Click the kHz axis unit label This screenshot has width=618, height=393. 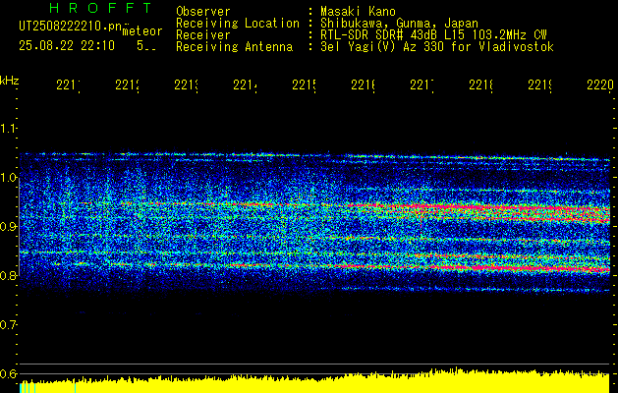pyautogui.click(x=10, y=81)
